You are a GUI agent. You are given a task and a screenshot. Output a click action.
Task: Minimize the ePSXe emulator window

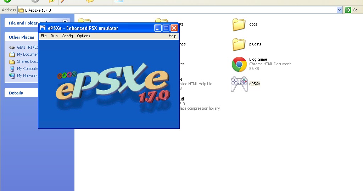(x=158, y=28)
